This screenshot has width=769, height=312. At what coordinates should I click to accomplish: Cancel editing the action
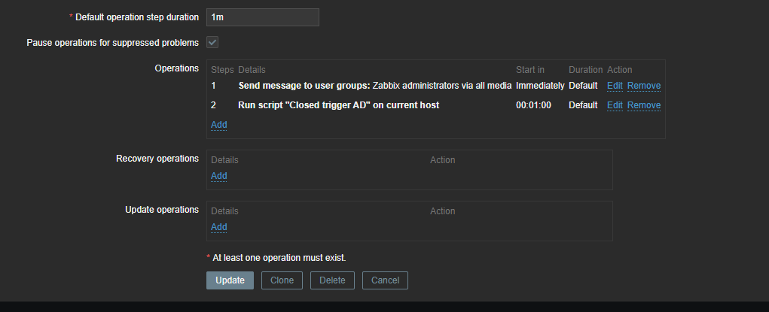385,280
